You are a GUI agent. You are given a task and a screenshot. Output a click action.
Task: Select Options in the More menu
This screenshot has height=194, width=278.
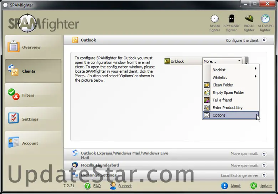[x=231, y=115]
